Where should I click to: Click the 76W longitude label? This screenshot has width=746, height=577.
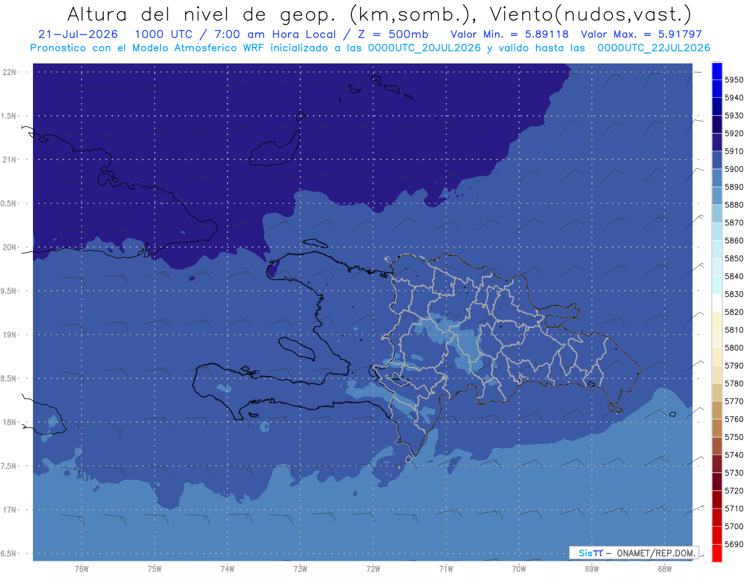coord(81,569)
